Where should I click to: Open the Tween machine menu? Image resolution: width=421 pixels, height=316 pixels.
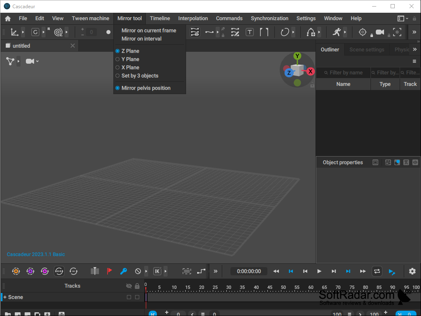(90, 18)
